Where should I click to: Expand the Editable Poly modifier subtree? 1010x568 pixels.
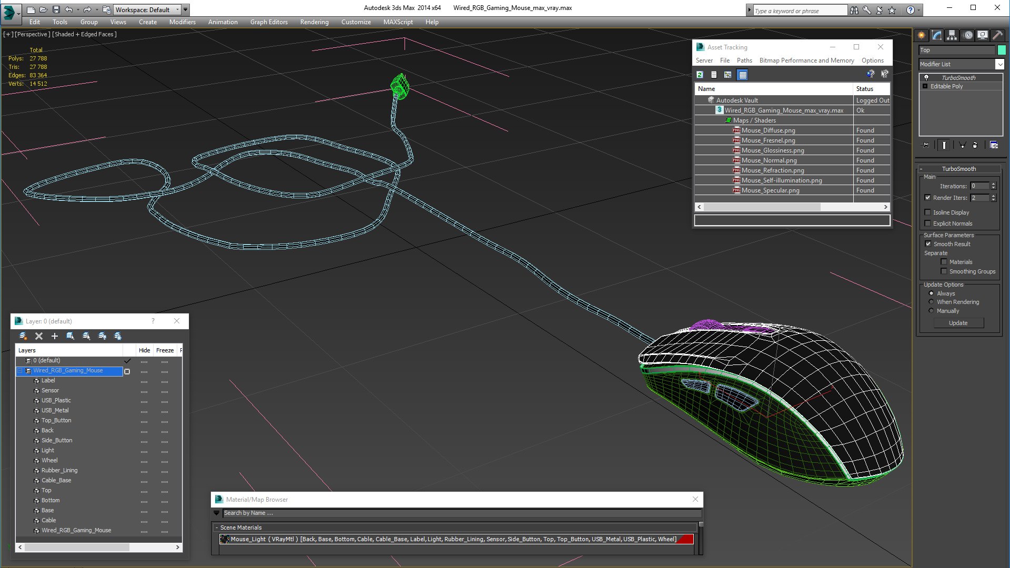(x=925, y=86)
